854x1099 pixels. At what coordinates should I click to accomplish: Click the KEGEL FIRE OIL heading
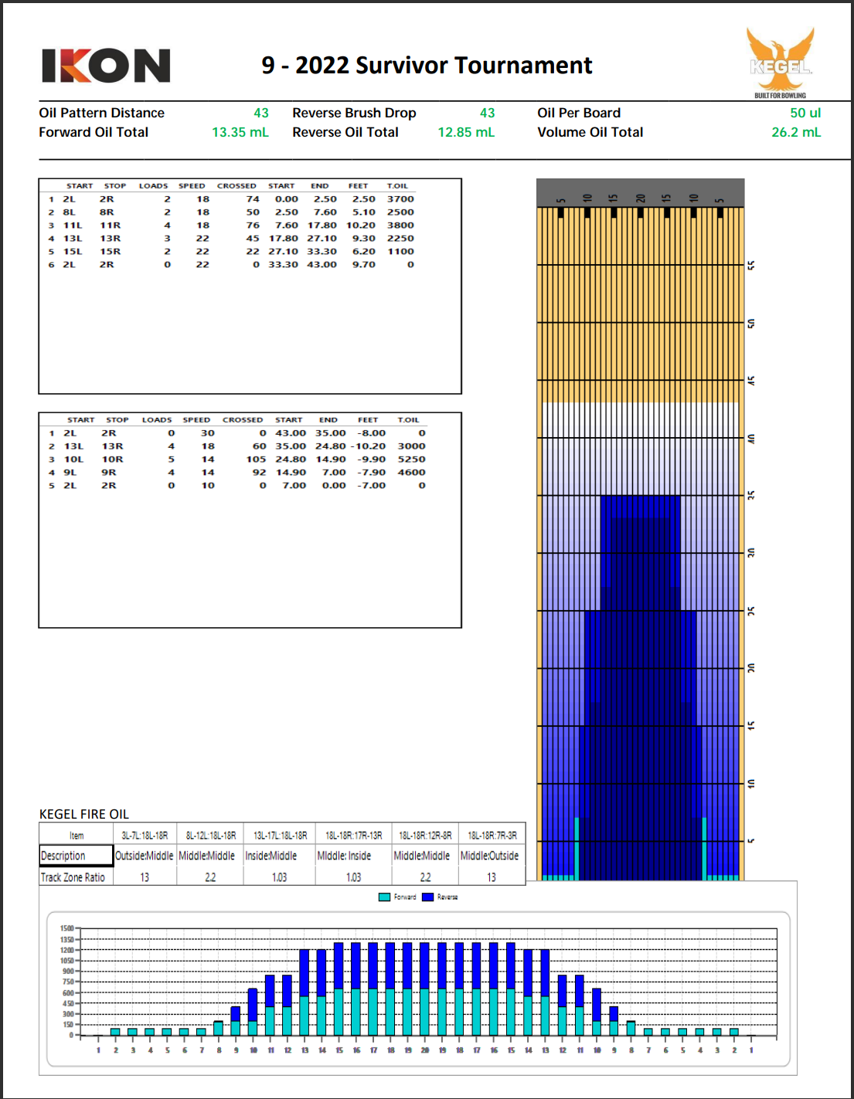click(84, 814)
